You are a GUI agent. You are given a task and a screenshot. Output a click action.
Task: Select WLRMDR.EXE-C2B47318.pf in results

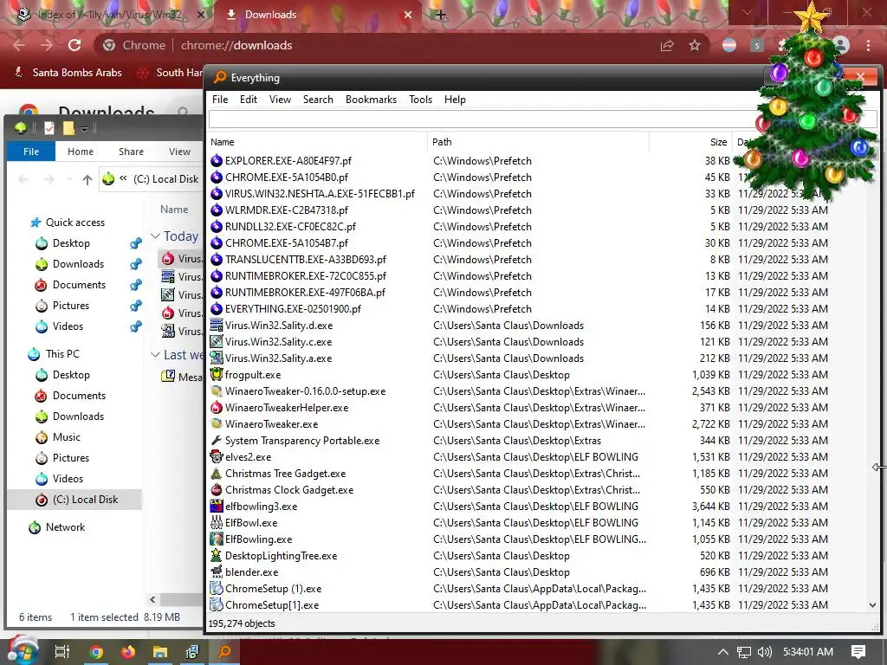point(286,210)
